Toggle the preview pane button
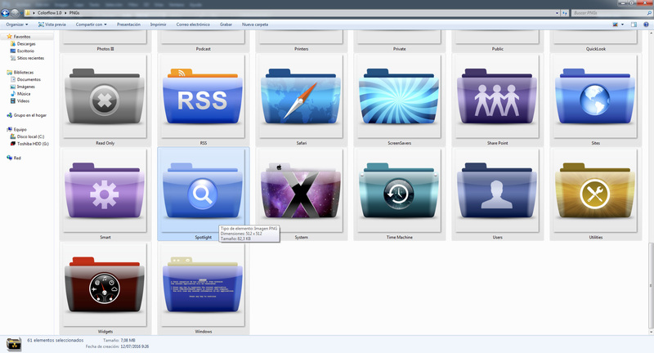Screen dimensions: 654x353 [x=634, y=25]
